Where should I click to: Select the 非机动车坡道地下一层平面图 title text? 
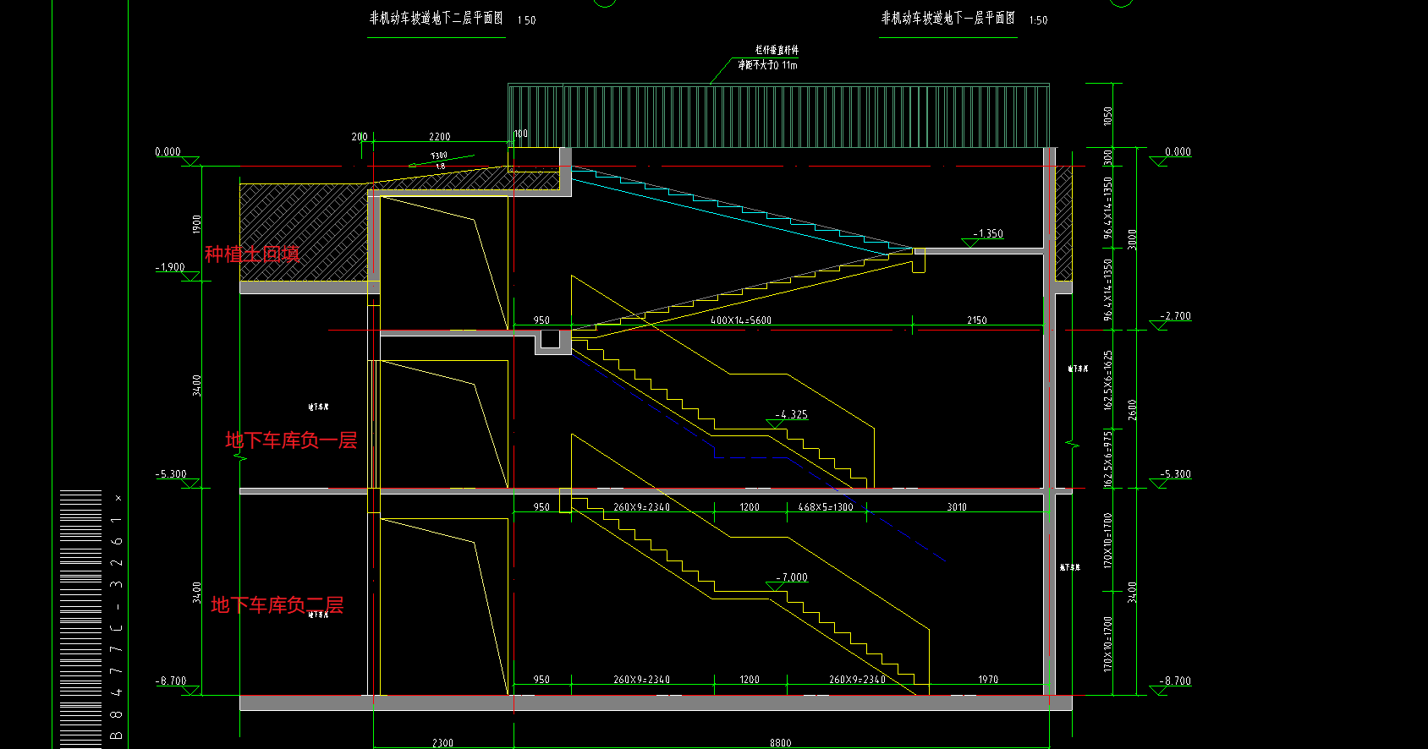[948, 19]
